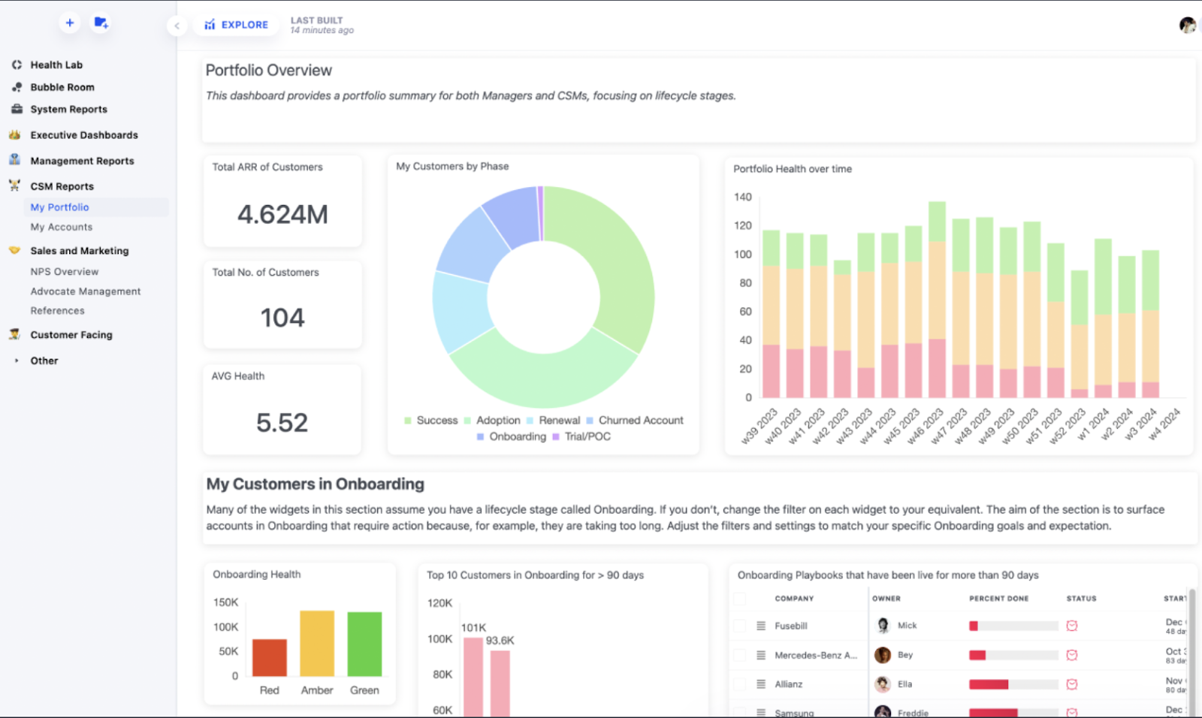The width and height of the screenshot is (1202, 718).
Task: Open Mercedes-Benz row list icon
Action: point(761,655)
